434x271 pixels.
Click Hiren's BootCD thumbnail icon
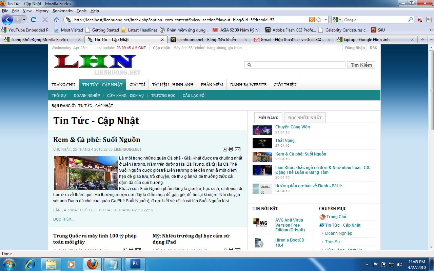coord(259,243)
